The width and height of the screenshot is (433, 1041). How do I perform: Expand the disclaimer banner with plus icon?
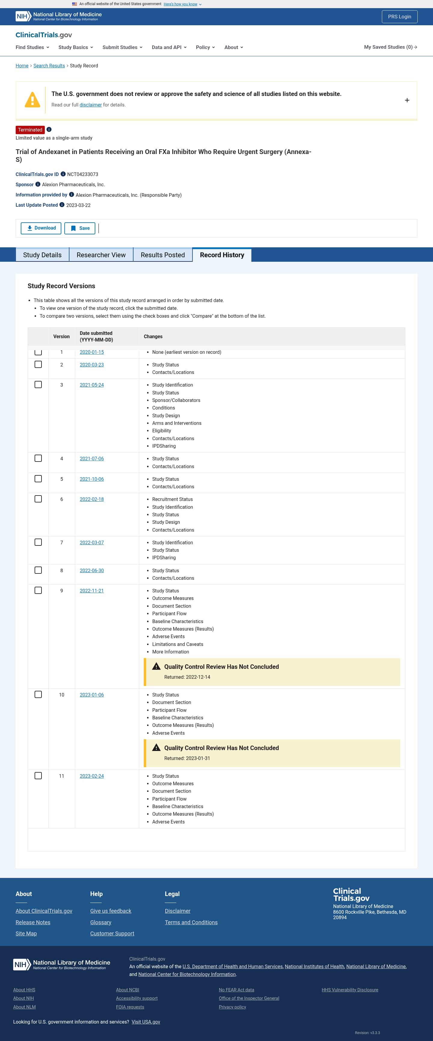click(407, 100)
